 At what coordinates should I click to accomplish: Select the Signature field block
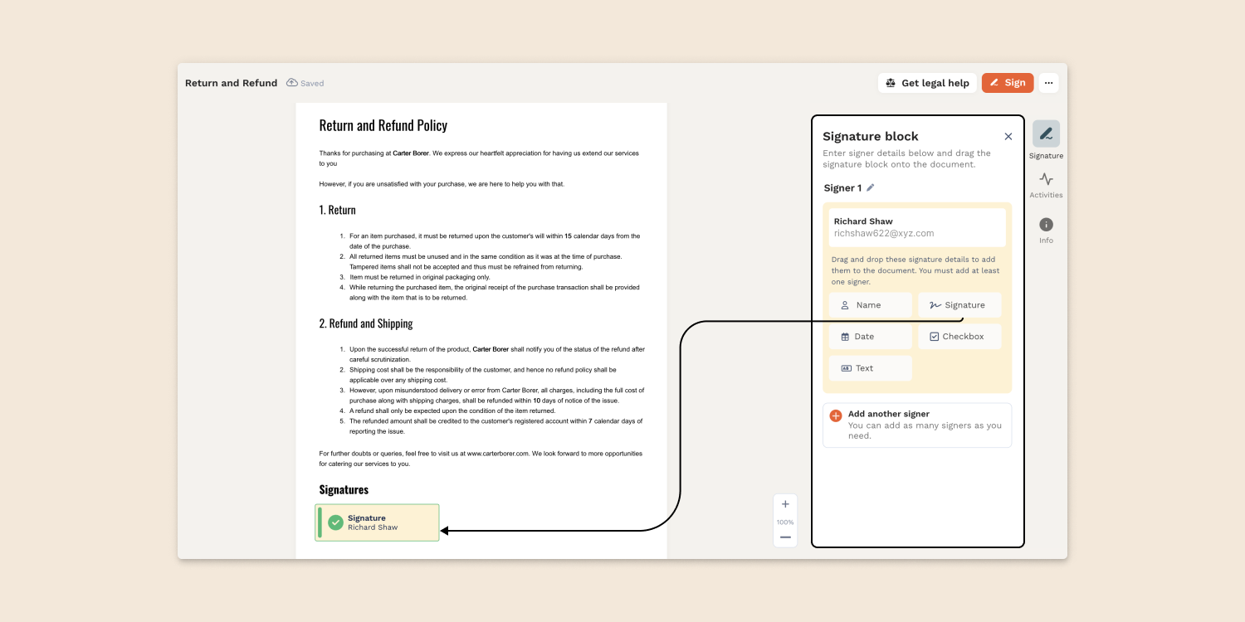959,305
